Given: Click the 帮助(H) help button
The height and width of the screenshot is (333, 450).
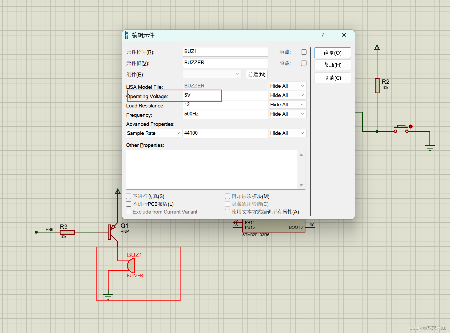Looking at the screenshot, I should coord(332,65).
